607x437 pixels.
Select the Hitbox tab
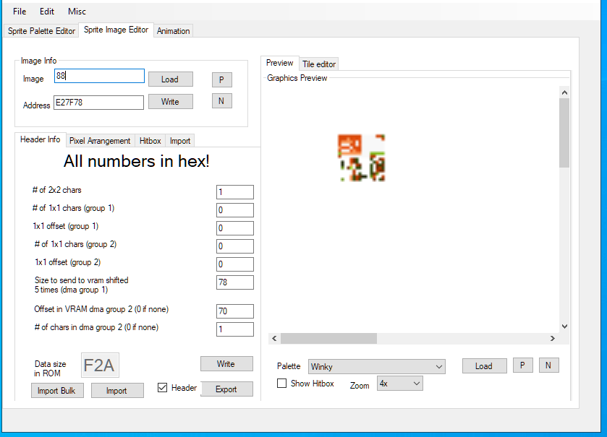pos(150,141)
